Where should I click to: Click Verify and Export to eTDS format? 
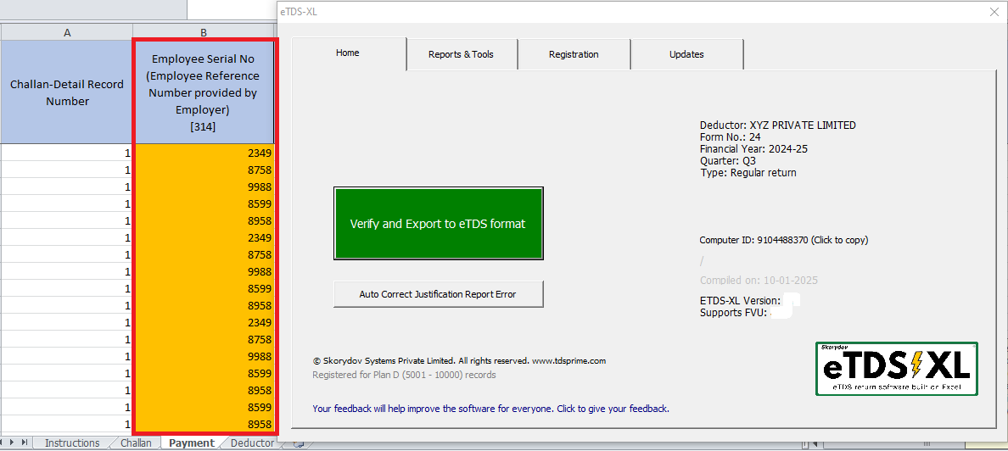tap(439, 224)
